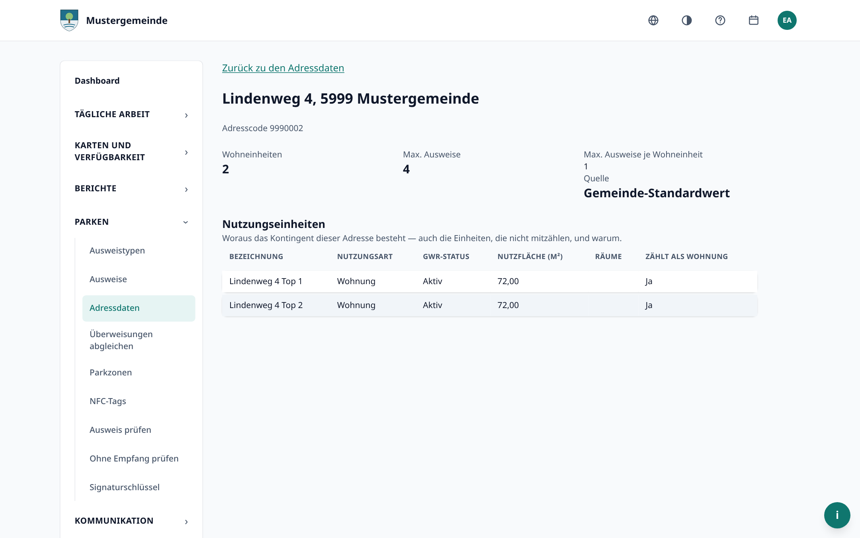The width and height of the screenshot is (860, 538).
Task: Open Signaturschlüssel sidebar entry
Action: 125,487
